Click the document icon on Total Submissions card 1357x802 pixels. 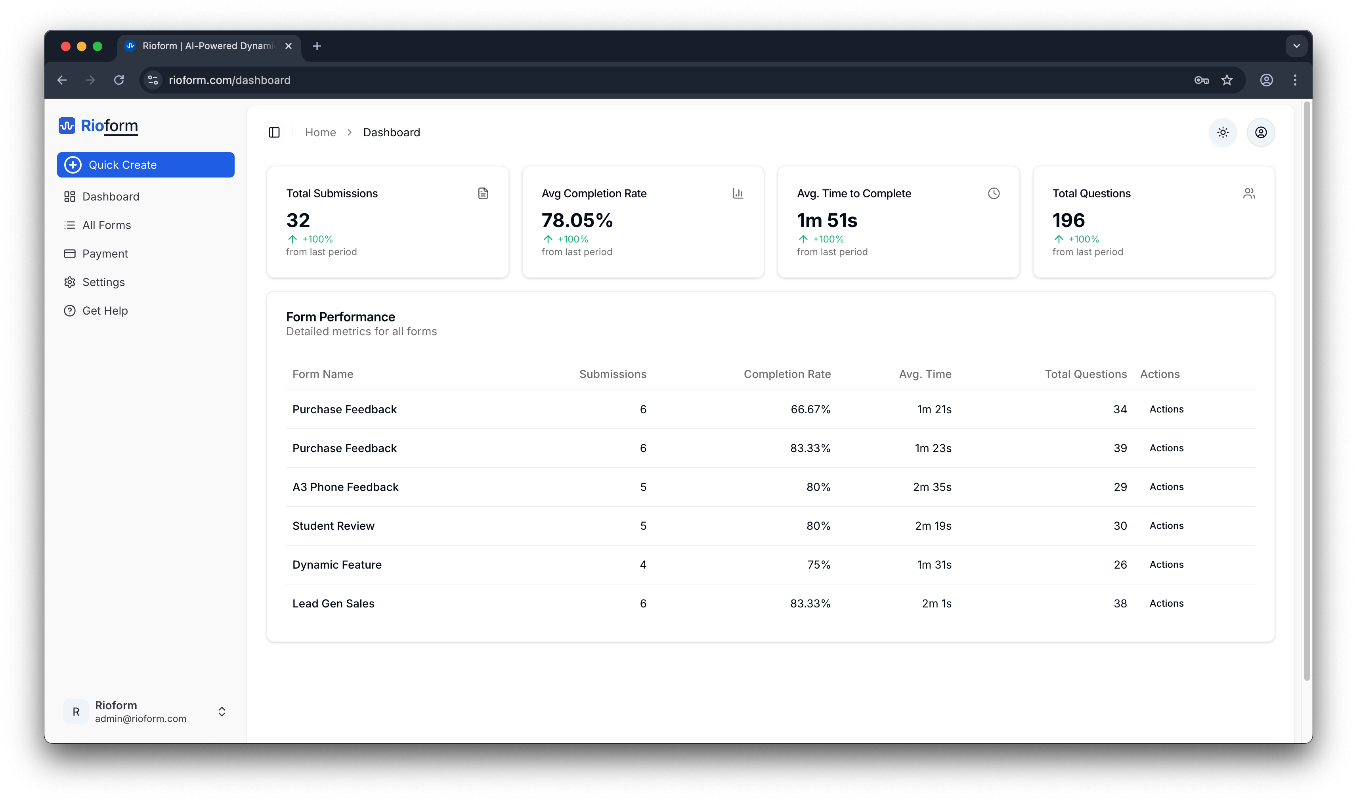pyautogui.click(x=483, y=193)
